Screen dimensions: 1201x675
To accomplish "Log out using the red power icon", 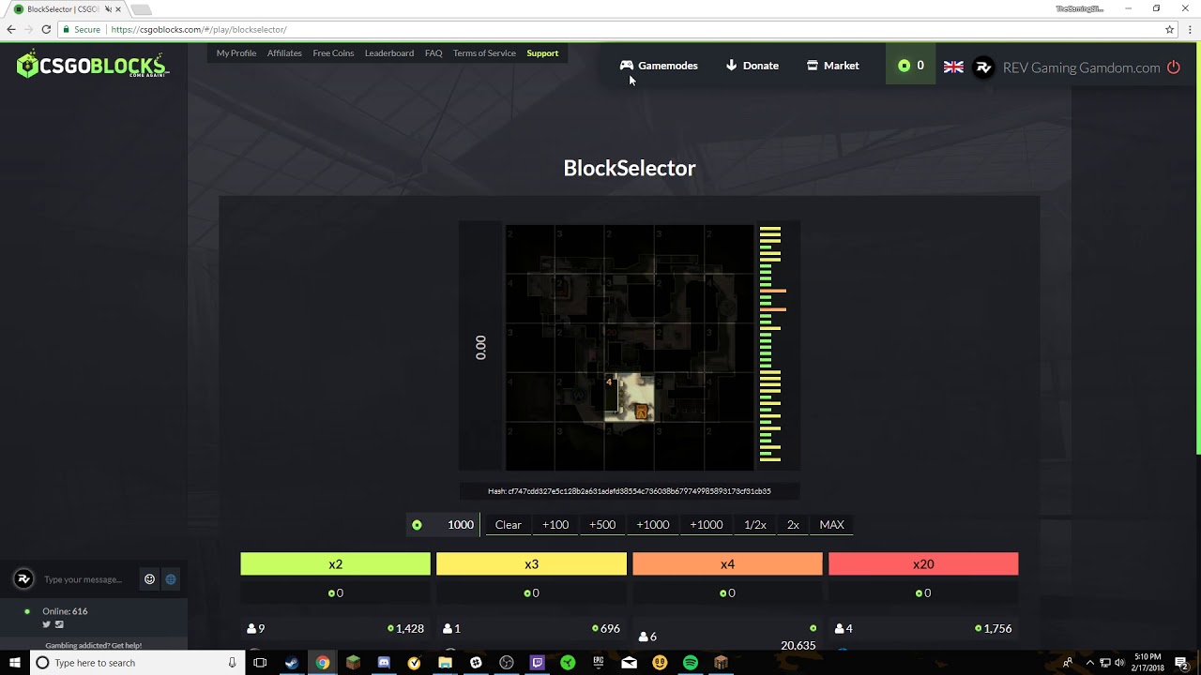I will point(1174,67).
